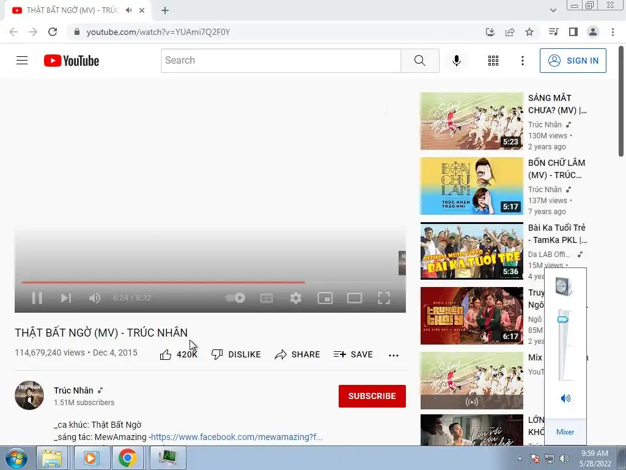The height and width of the screenshot is (470, 626).
Task: Open the Trúc Nhân channel avatar
Action: tap(29, 395)
